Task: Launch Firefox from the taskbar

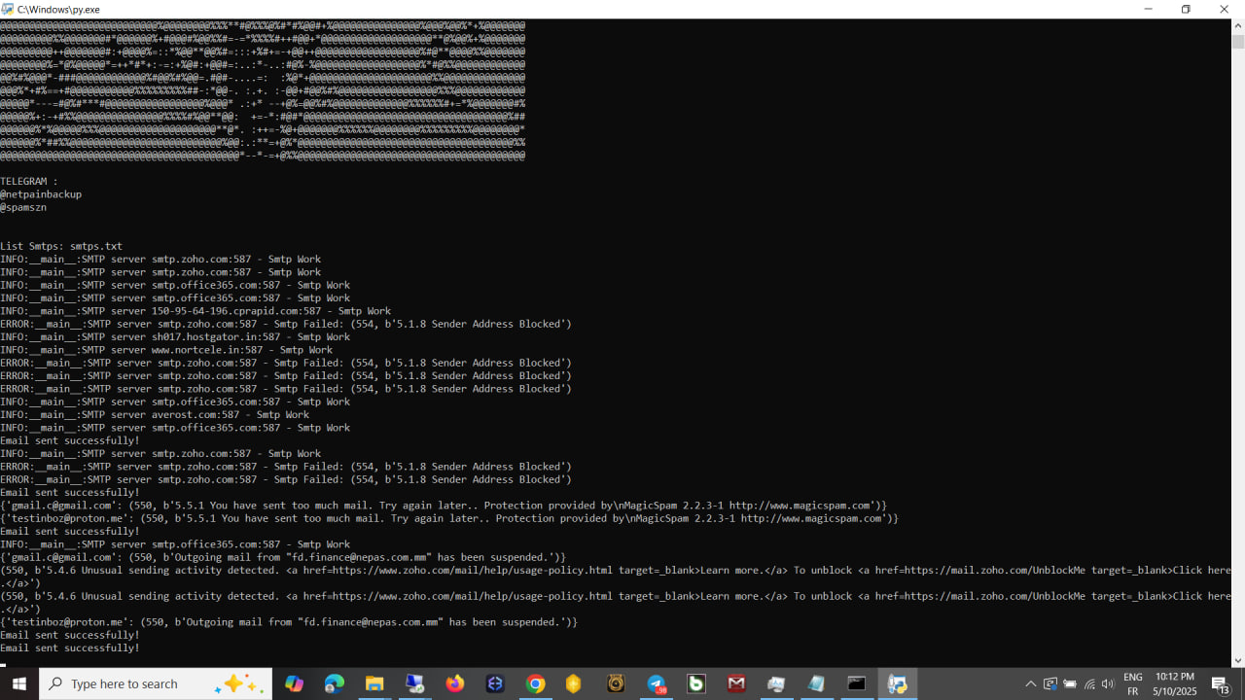Action: point(455,683)
